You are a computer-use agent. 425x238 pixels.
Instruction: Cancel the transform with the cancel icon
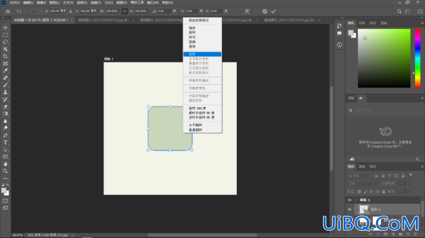pyautogui.click(x=265, y=11)
